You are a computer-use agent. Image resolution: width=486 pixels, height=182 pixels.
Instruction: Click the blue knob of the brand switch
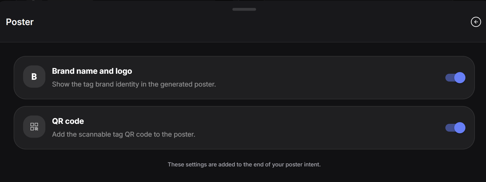tap(460, 78)
